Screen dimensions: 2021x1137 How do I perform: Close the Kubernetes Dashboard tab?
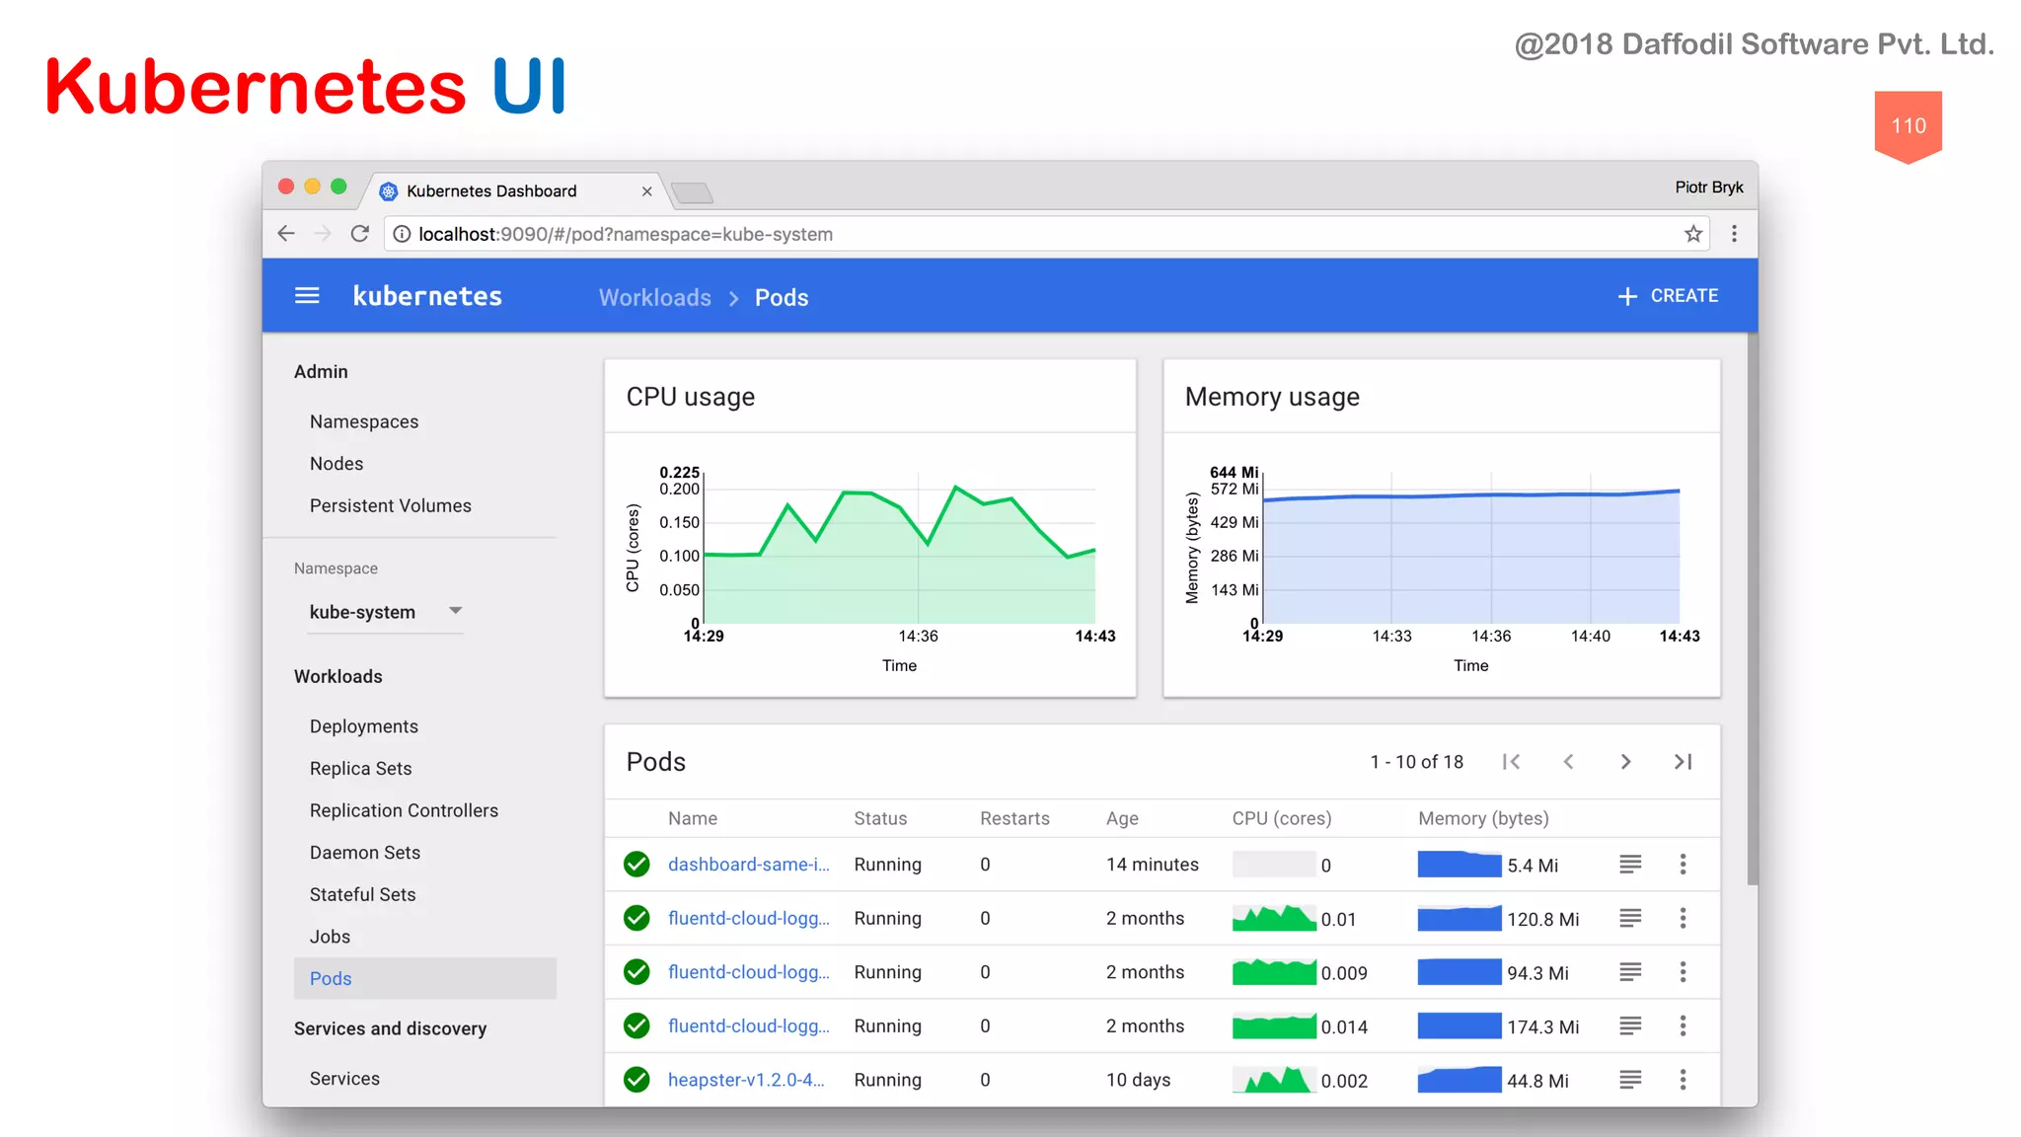[647, 191]
